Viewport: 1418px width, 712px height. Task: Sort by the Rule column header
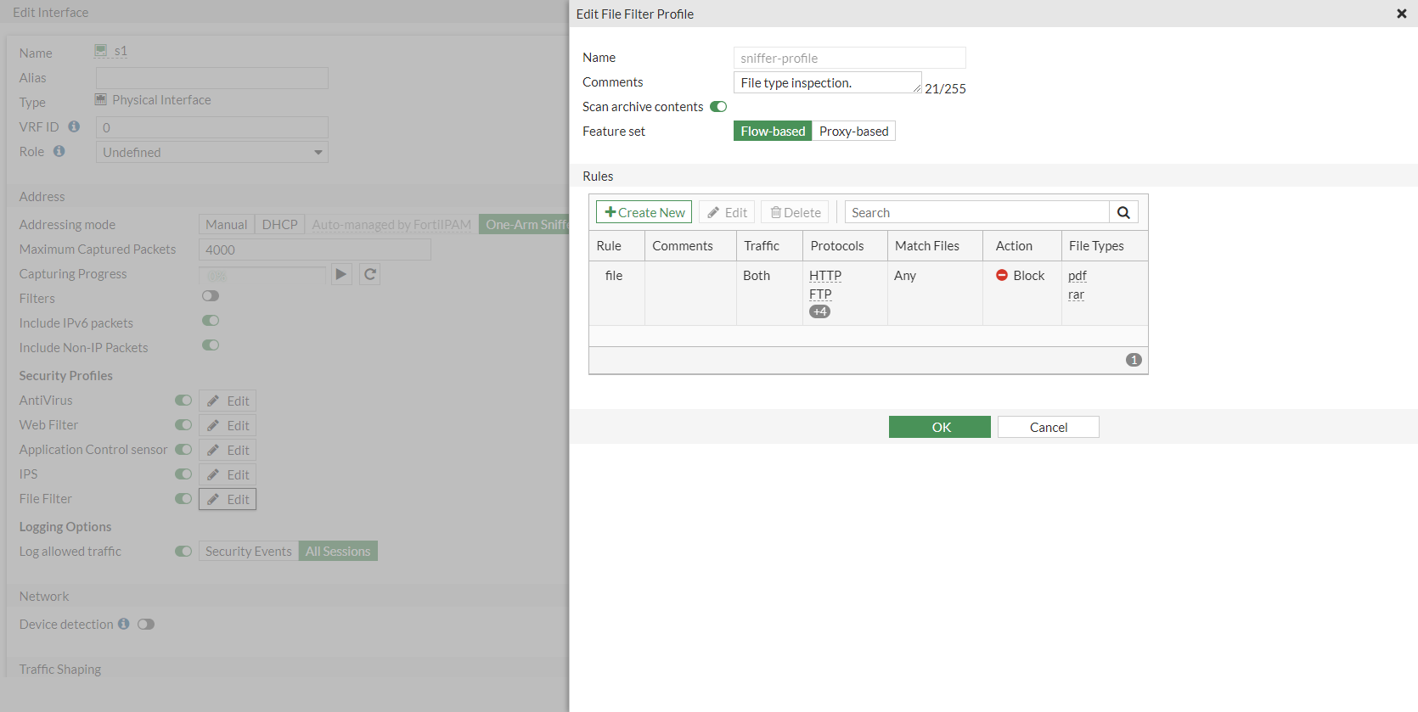[x=617, y=246]
